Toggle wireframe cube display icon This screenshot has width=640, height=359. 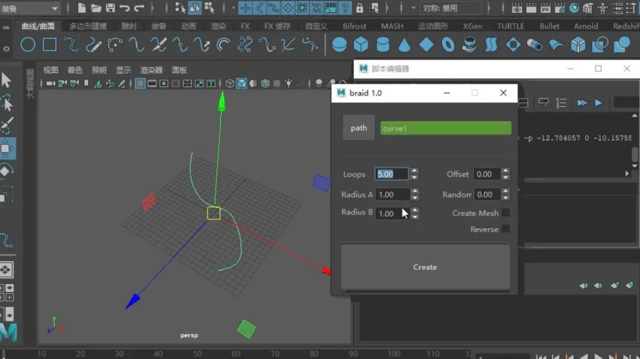coord(230,83)
